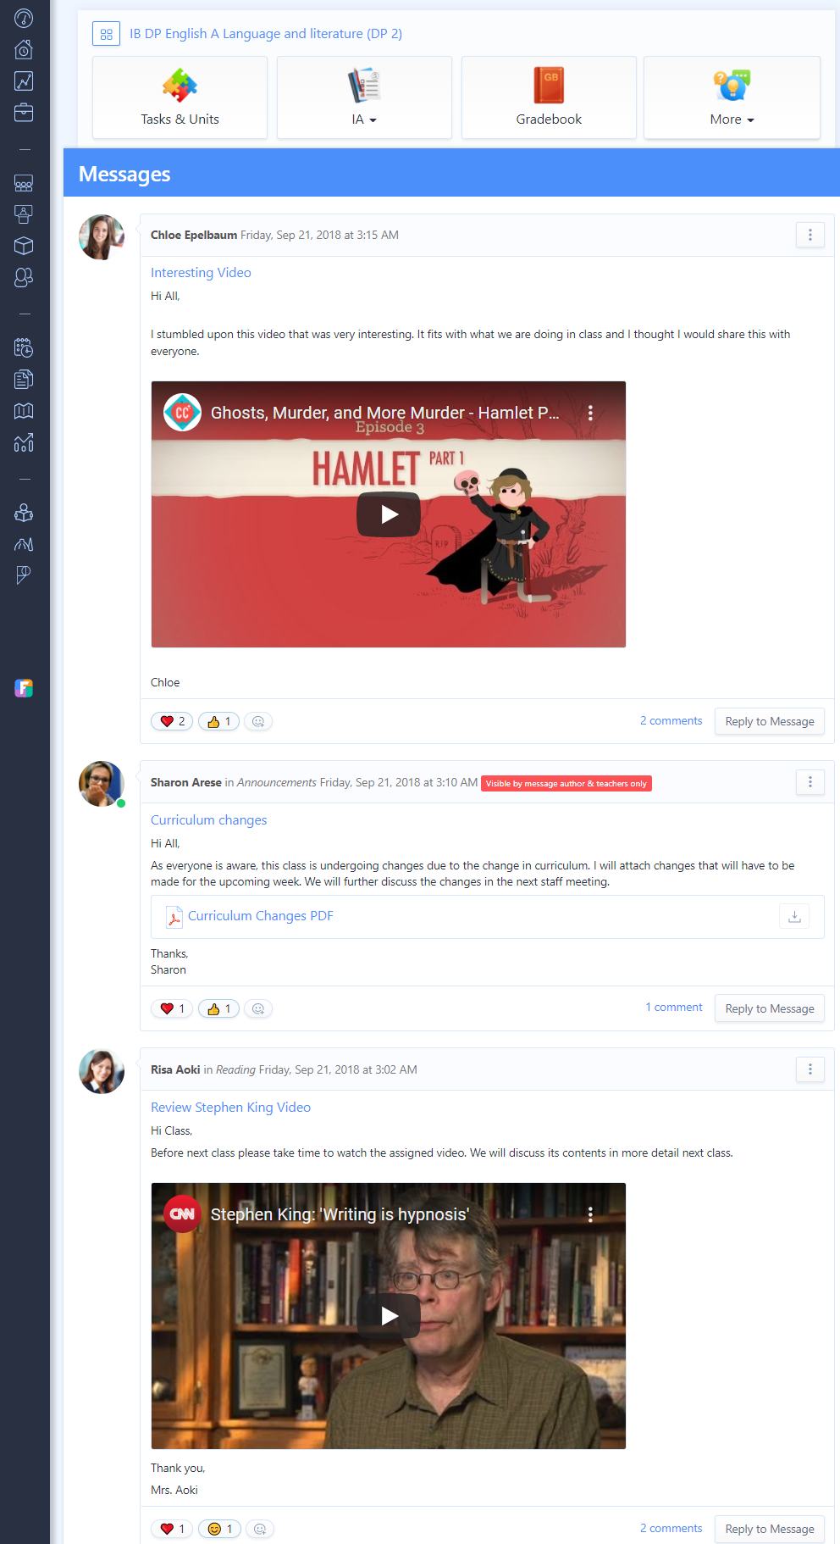Click 'Visible by message author & teachers only' badge
The image size is (840, 1544).
(566, 784)
